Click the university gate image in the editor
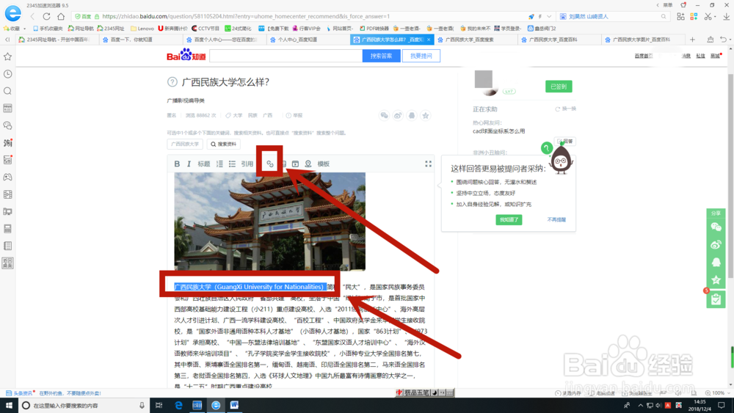Screen dimensions: 734x413 pos(269,222)
